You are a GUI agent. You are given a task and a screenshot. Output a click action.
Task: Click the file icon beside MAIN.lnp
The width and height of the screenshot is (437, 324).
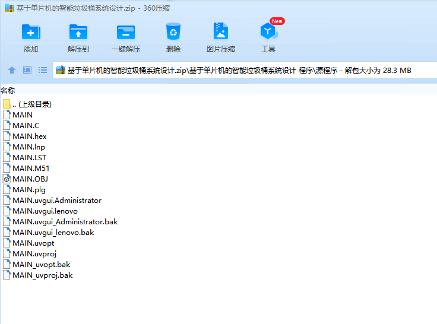pos(7,147)
